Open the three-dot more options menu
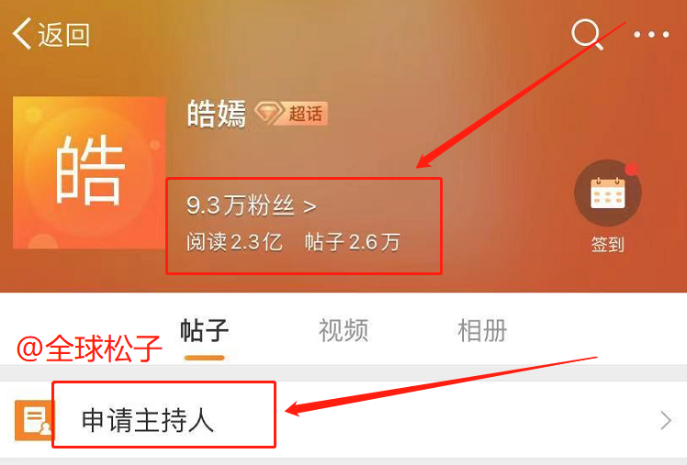The height and width of the screenshot is (465, 687). 651,34
